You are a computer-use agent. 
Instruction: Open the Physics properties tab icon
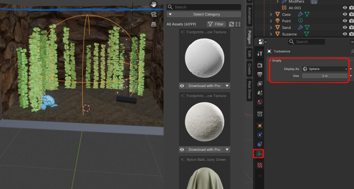[x=260, y=135]
